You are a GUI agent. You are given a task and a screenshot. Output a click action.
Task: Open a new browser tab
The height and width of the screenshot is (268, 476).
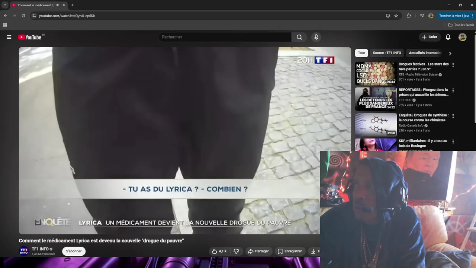click(x=73, y=5)
